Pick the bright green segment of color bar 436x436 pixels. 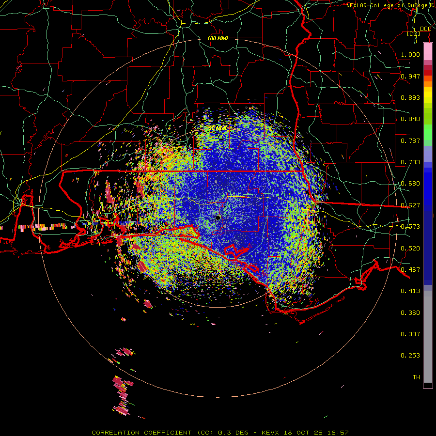point(428,132)
